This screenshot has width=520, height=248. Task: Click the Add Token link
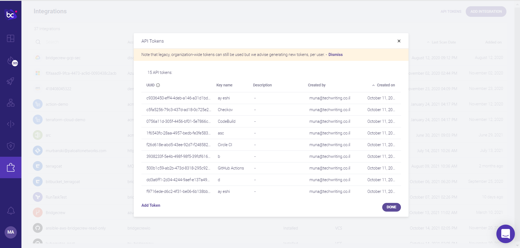(151, 205)
